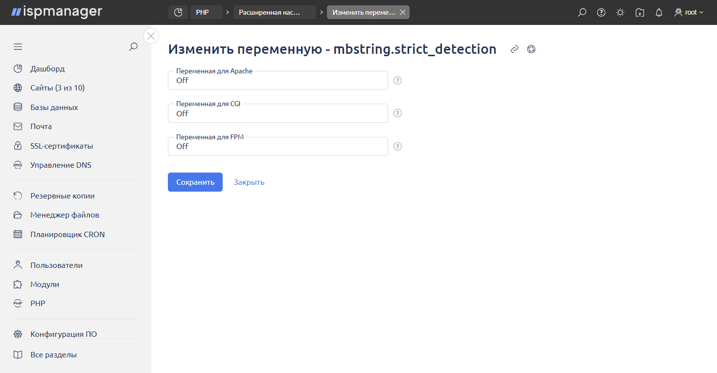Expand the root user dropdown menu
The image size is (717, 373).
(x=689, y=13)
